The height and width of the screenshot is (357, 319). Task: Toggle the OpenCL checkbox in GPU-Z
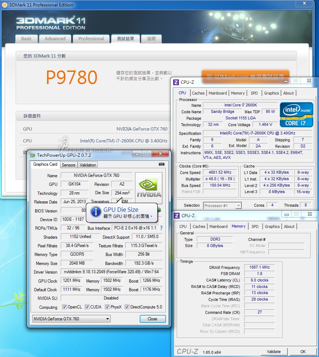pos(64,307)
